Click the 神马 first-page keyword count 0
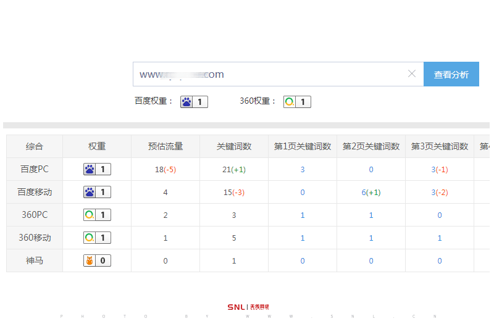Viewport: 494px width, 329px height. pyautogui.click(x=303, y=261)
